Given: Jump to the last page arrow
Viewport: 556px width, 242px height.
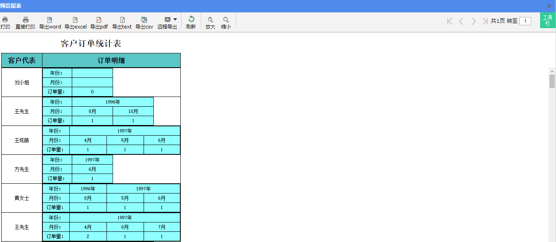Looking at the screenshot, I should coord(485,21).
